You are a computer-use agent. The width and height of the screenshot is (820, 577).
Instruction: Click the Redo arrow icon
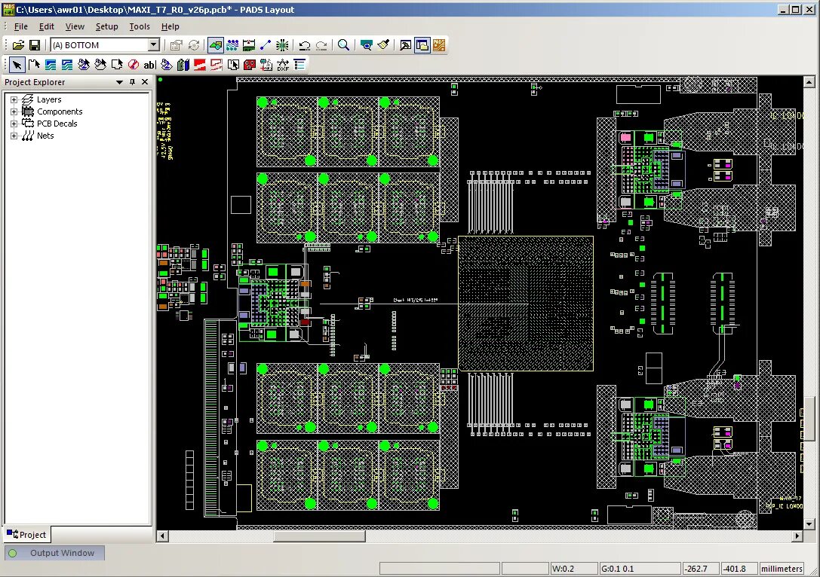321,45
